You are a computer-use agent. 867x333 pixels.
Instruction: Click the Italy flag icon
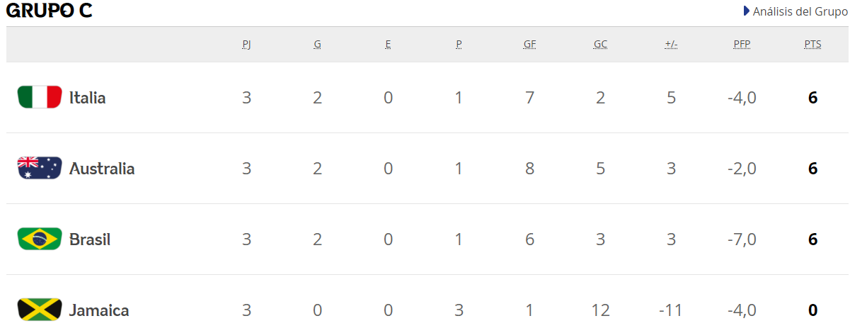pyautogui.click(x=40, y=97)
